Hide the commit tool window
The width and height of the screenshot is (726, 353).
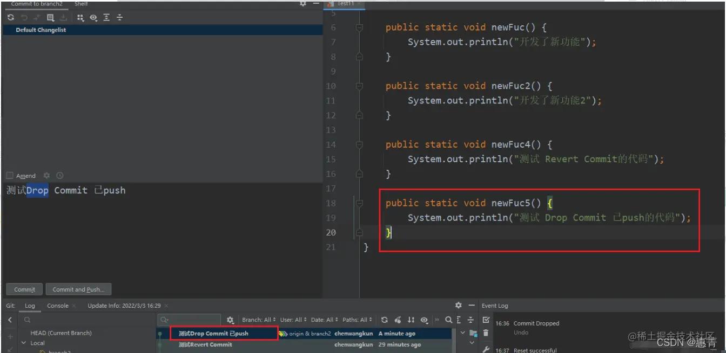coord(315,4)
